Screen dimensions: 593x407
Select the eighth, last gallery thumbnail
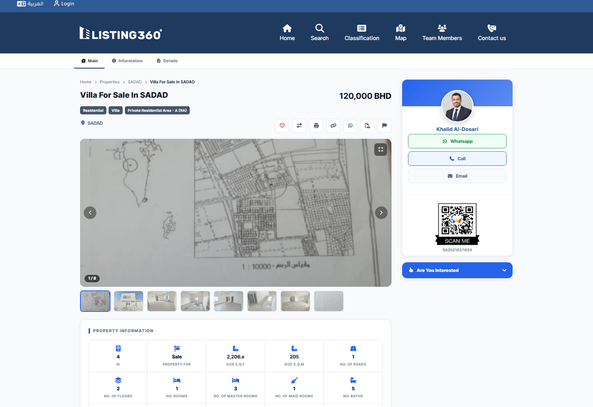tap(329, 301)
